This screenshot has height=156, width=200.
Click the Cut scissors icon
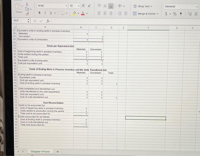27,4
